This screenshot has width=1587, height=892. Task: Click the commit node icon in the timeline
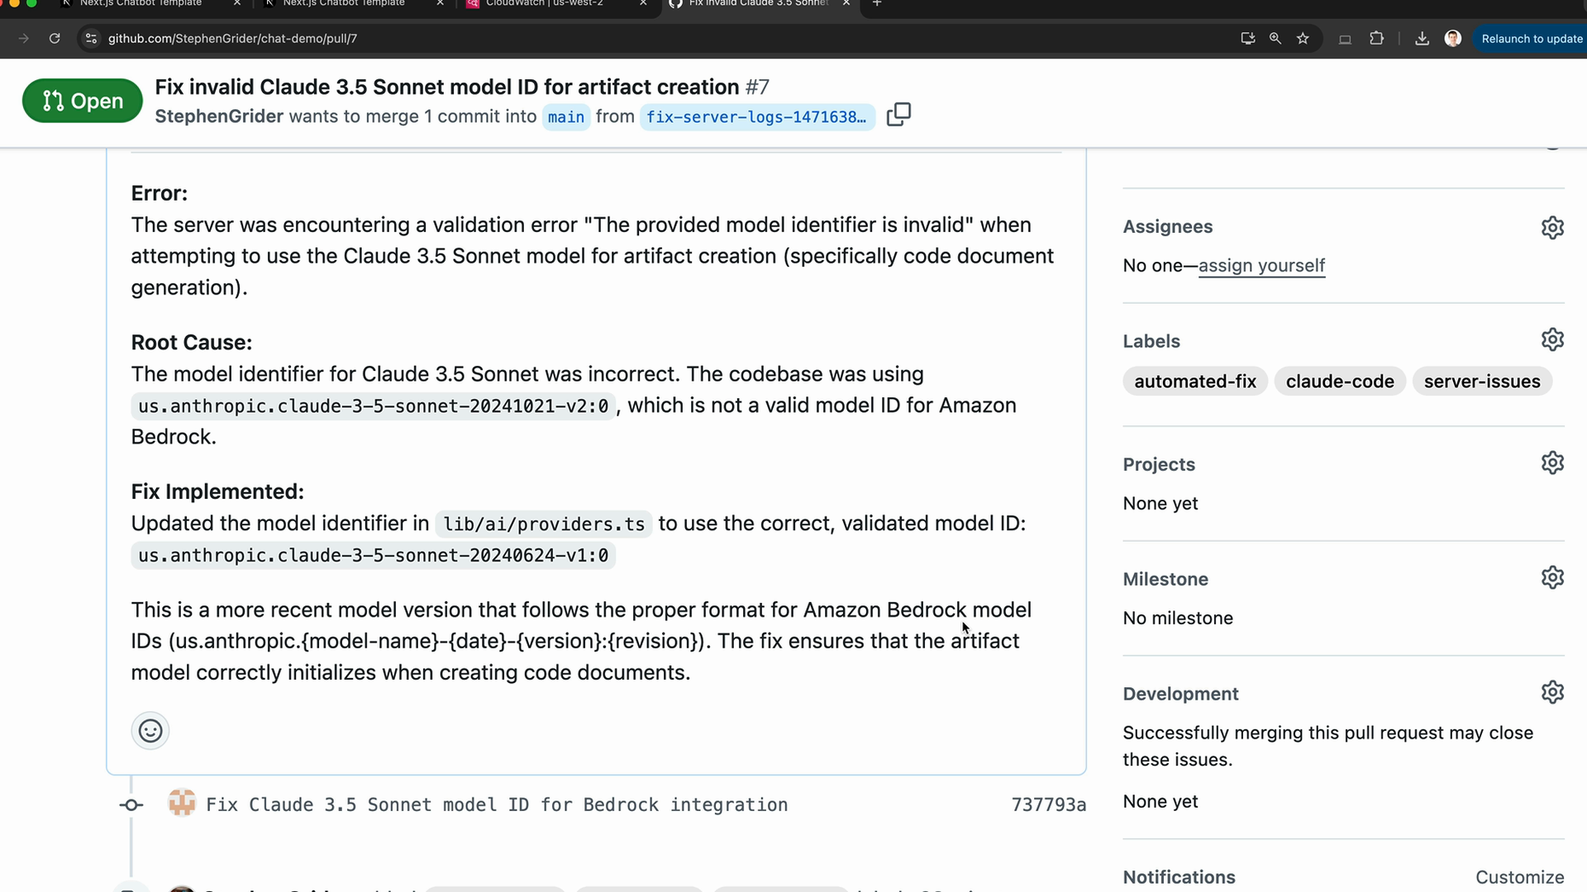pos(131,805)
